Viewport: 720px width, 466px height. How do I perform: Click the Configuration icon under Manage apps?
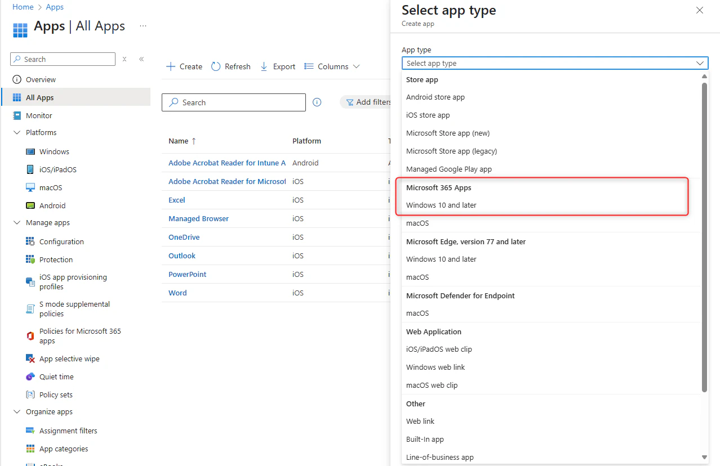pyautogui.click(x=30, y=241)
